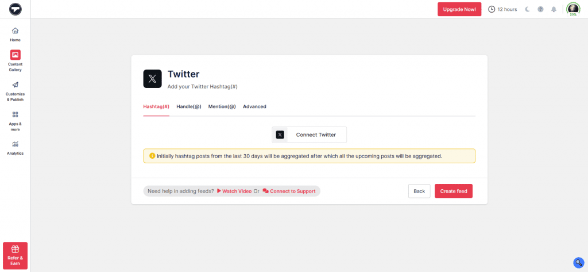Click the Back button
Image resolution: width=588 pixels, height=272 pixels.
pos(419,191)
